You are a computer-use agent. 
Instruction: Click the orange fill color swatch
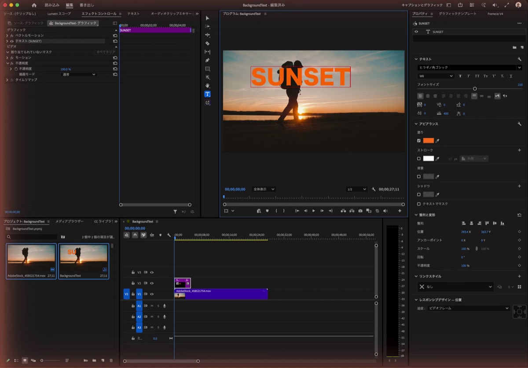429,141
